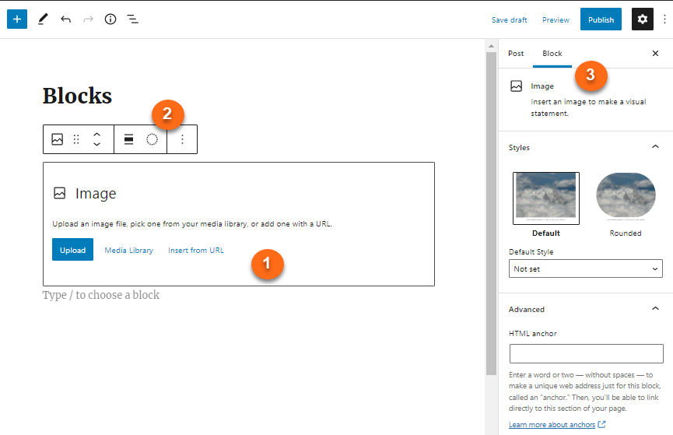Click the blue Add block plus icon

[17, 19]
